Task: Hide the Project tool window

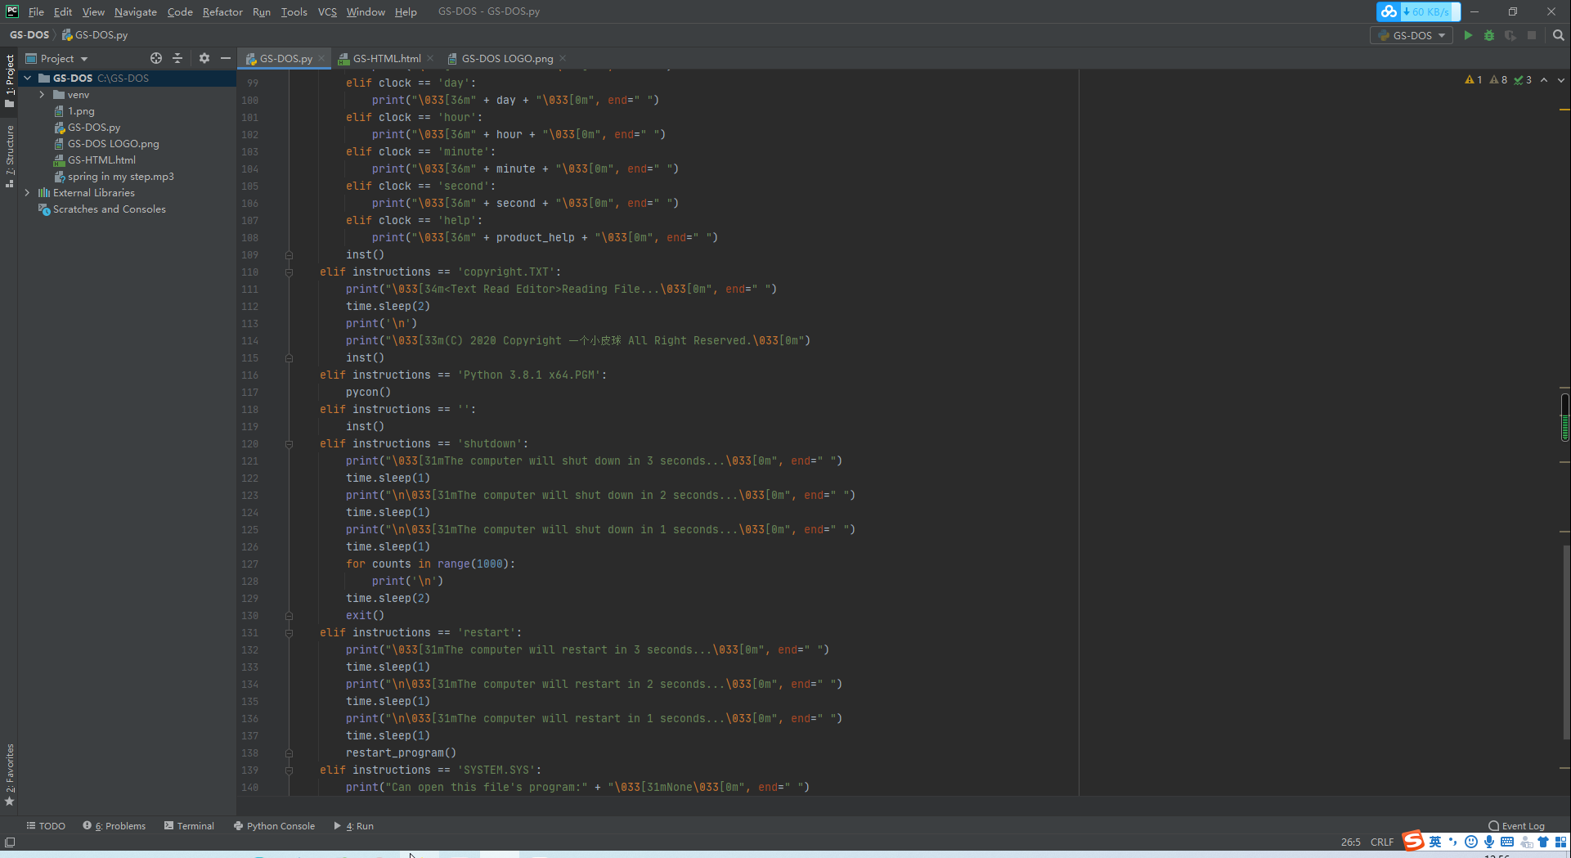Action: [226, 58]
